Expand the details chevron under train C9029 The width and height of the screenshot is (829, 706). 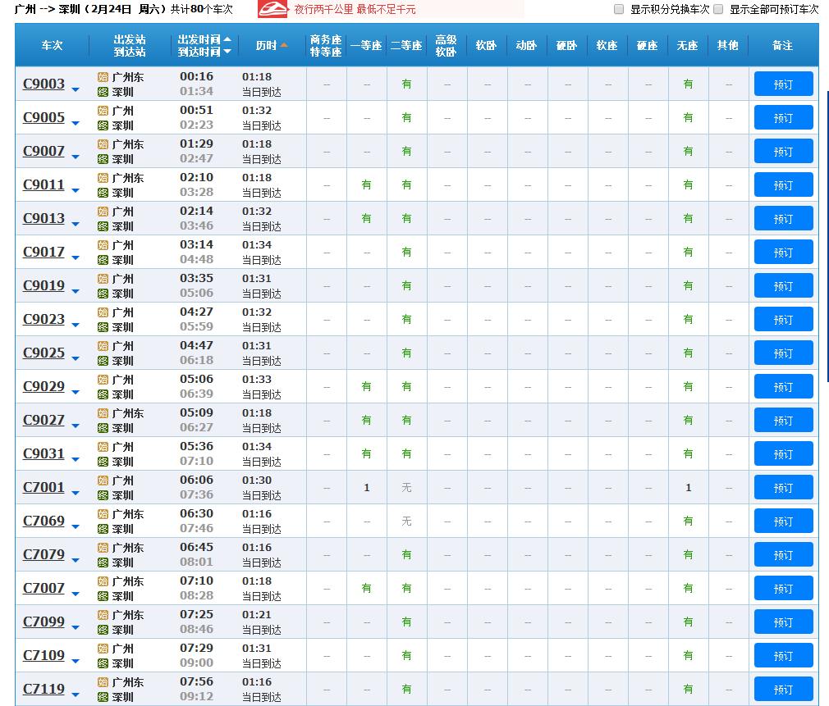tap(73, 391)
